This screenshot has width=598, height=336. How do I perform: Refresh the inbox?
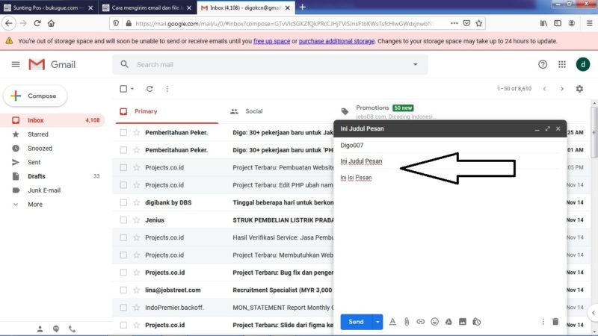149,89
